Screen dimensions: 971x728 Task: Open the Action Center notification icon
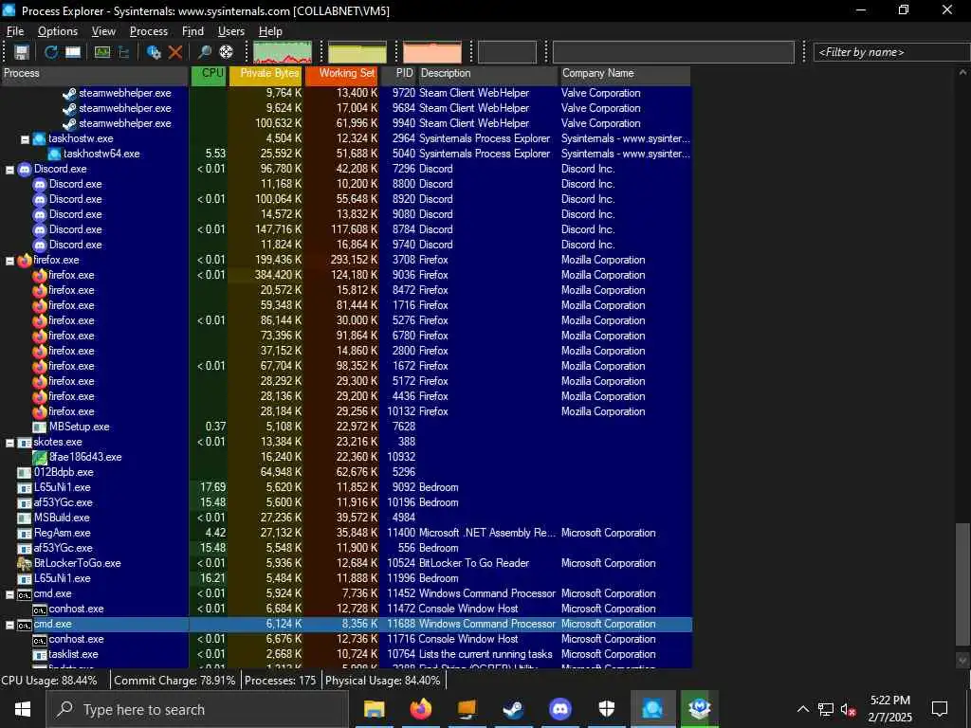tap(940, 709)
